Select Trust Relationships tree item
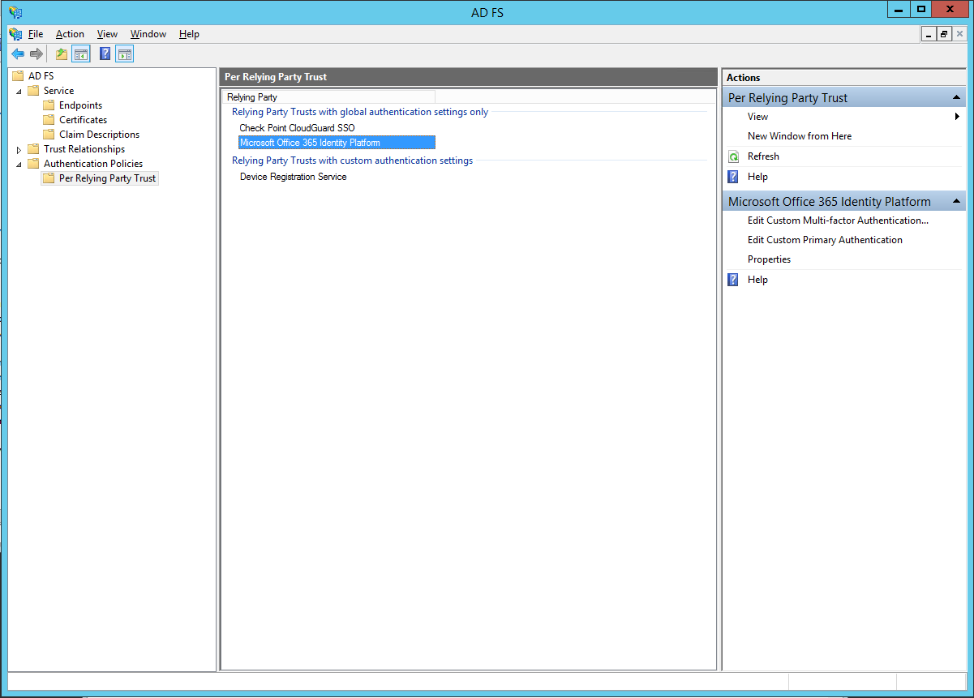974x698 pixels. (84, 149)
